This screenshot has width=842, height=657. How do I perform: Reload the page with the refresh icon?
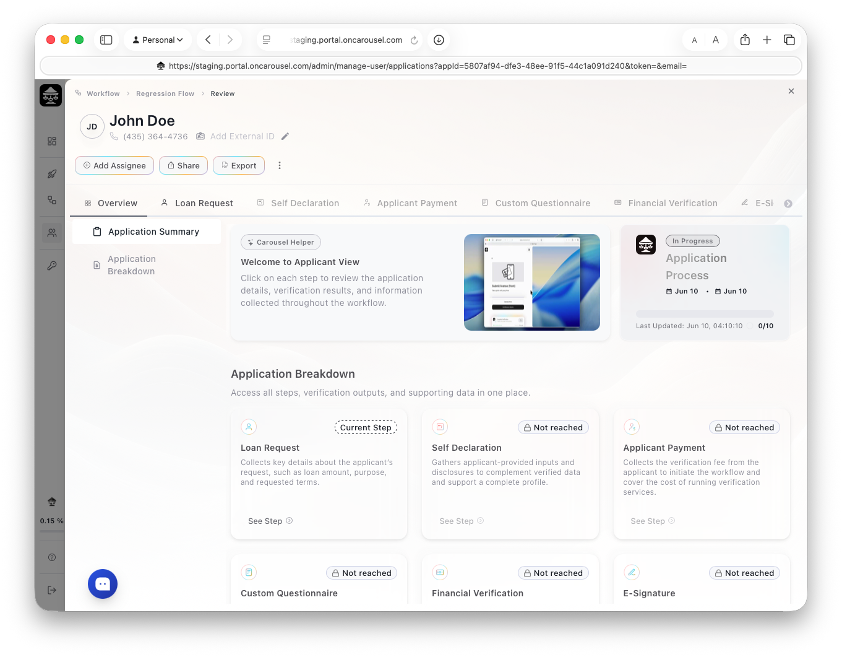[414, 40]
